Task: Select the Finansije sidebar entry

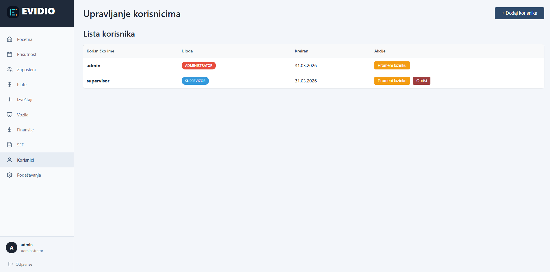Action: tap(25, 130)
